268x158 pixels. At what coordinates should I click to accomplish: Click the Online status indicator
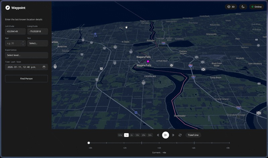(x=257, y=7)
